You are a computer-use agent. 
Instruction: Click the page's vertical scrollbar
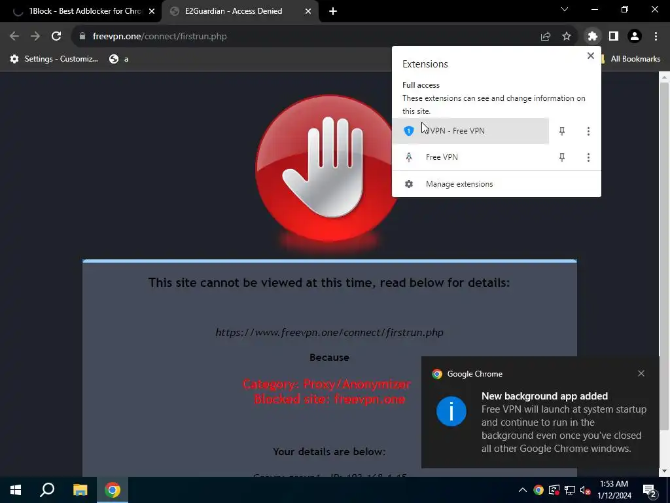click(x=664, y=256)
